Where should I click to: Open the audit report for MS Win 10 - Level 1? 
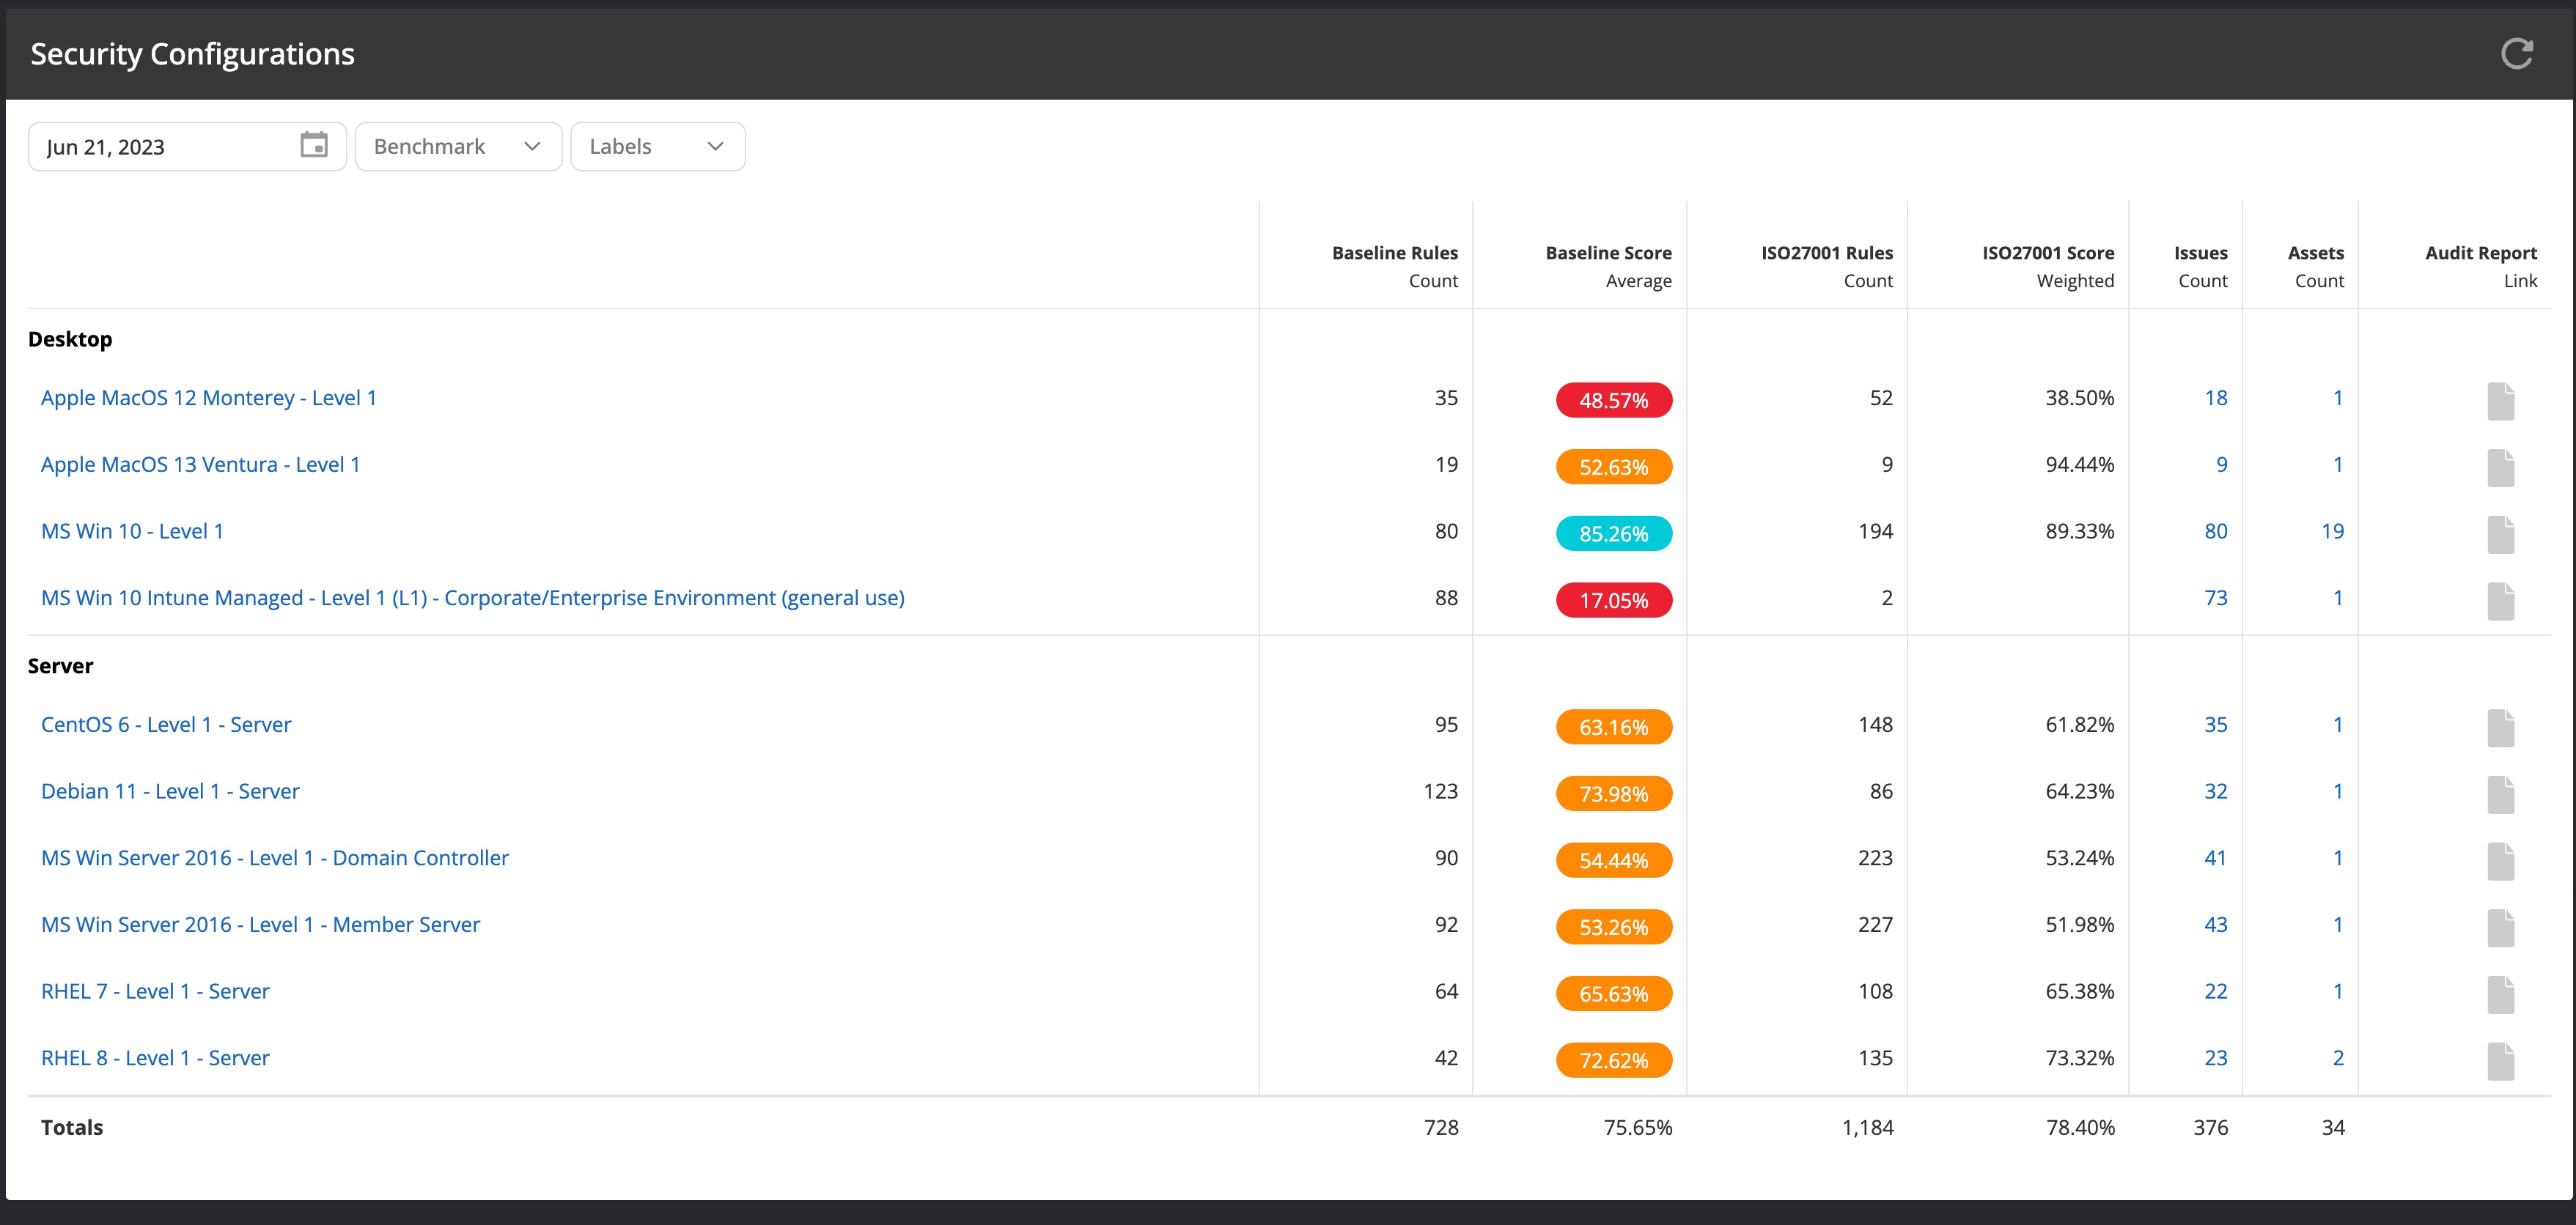(x=2501, y=533)
